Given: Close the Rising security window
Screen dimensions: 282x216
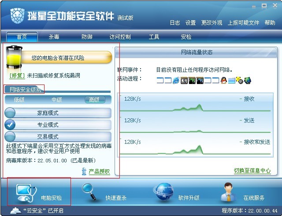Looking at the screenshot, I should [x=275, y=6].
